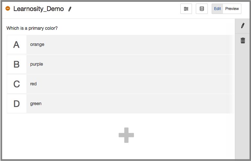Select answer letter D

click(16, 104)
